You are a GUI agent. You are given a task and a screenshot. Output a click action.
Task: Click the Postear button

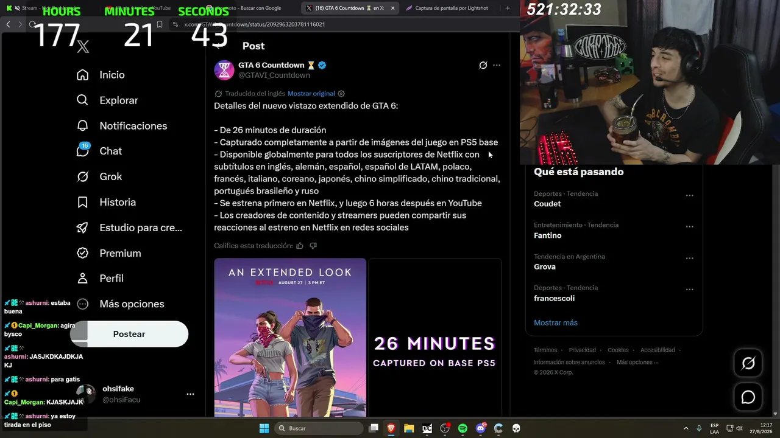pos(129,334)
